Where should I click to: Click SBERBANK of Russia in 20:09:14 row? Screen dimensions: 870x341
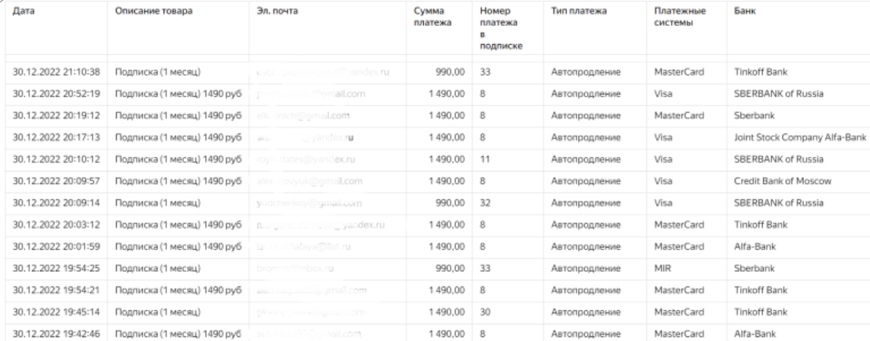(779, 203)
